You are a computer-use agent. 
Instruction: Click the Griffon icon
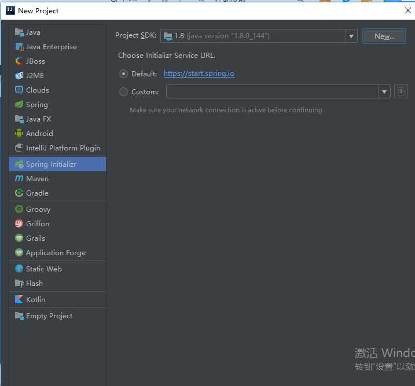click(x=19, y=224)
